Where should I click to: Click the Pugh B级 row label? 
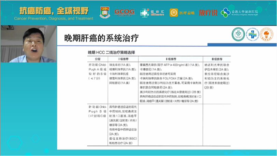point(98,111)
